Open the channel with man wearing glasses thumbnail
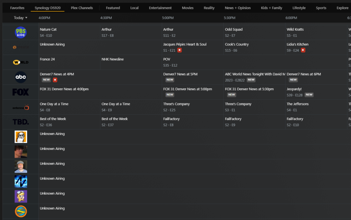Viewport: 351px width, 220px height. point(21,152)
